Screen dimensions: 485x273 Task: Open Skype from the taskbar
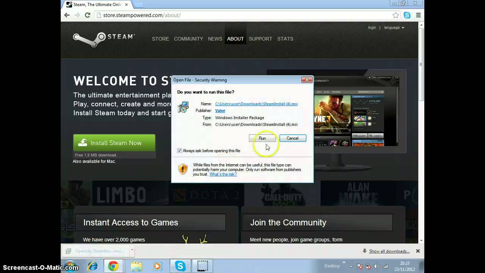coord(180,266)
